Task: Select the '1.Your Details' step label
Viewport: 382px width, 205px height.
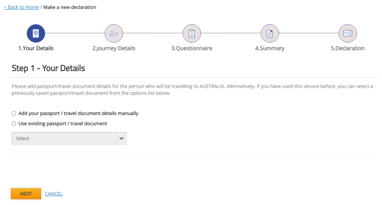Action: tap(36, 48)
